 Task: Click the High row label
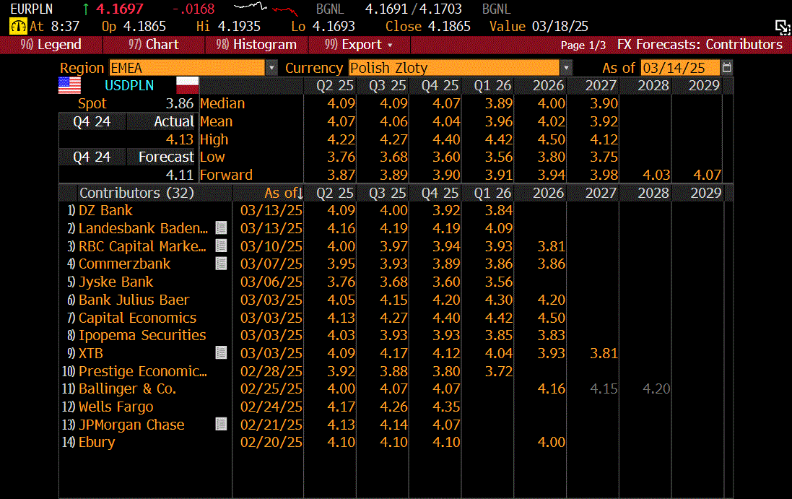point(214,139)
